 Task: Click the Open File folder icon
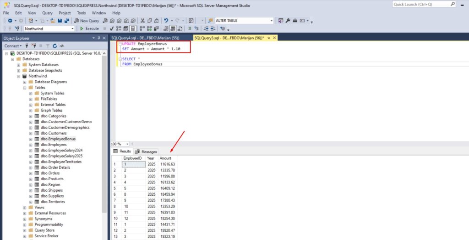(53, 21)
